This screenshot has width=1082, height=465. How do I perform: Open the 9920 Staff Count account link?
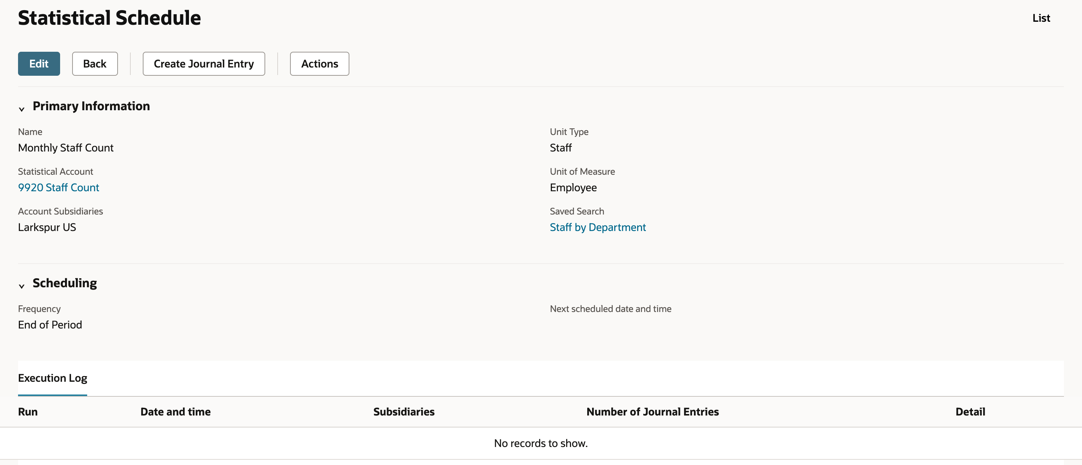(x=58, y=187)
